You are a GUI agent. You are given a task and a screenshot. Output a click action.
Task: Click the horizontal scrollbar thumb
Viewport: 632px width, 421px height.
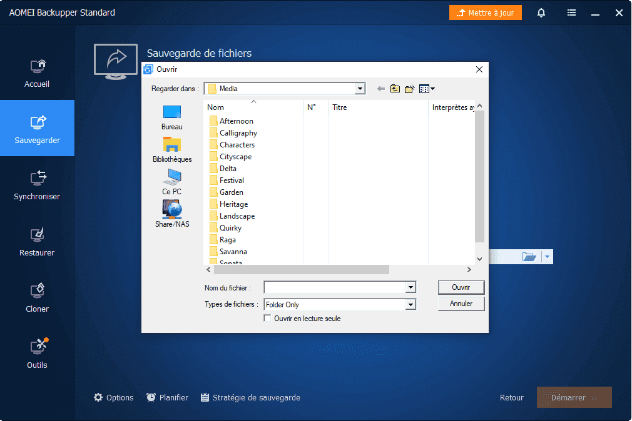coord(302,270)
